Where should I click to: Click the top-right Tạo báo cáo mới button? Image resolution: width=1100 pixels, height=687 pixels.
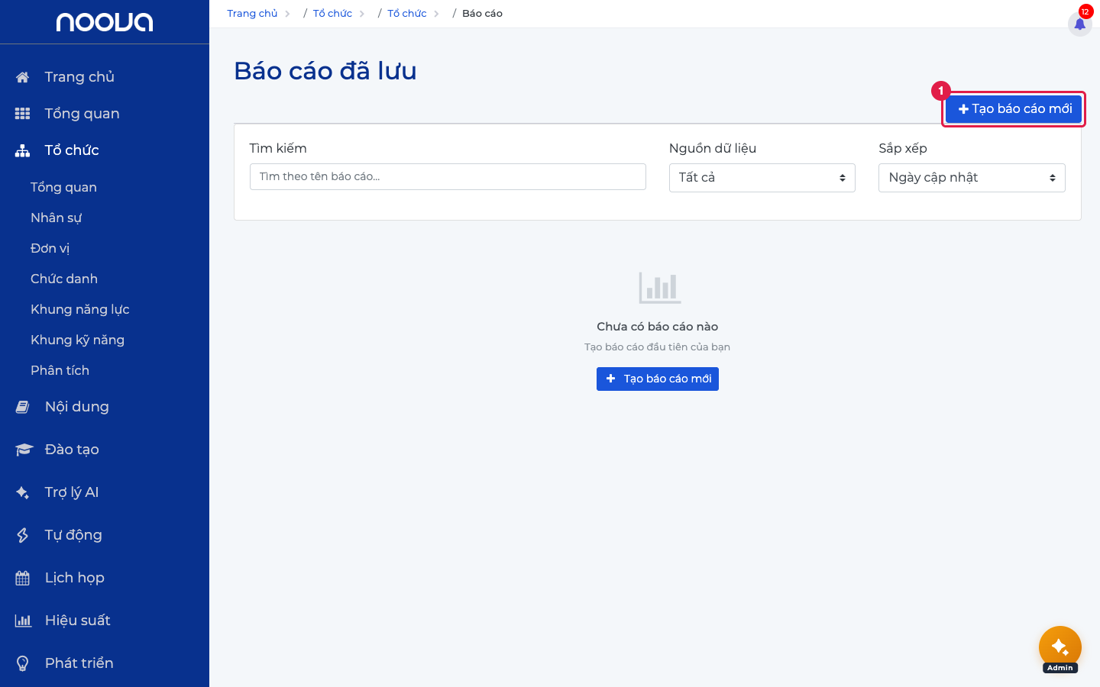point(1014,109)
